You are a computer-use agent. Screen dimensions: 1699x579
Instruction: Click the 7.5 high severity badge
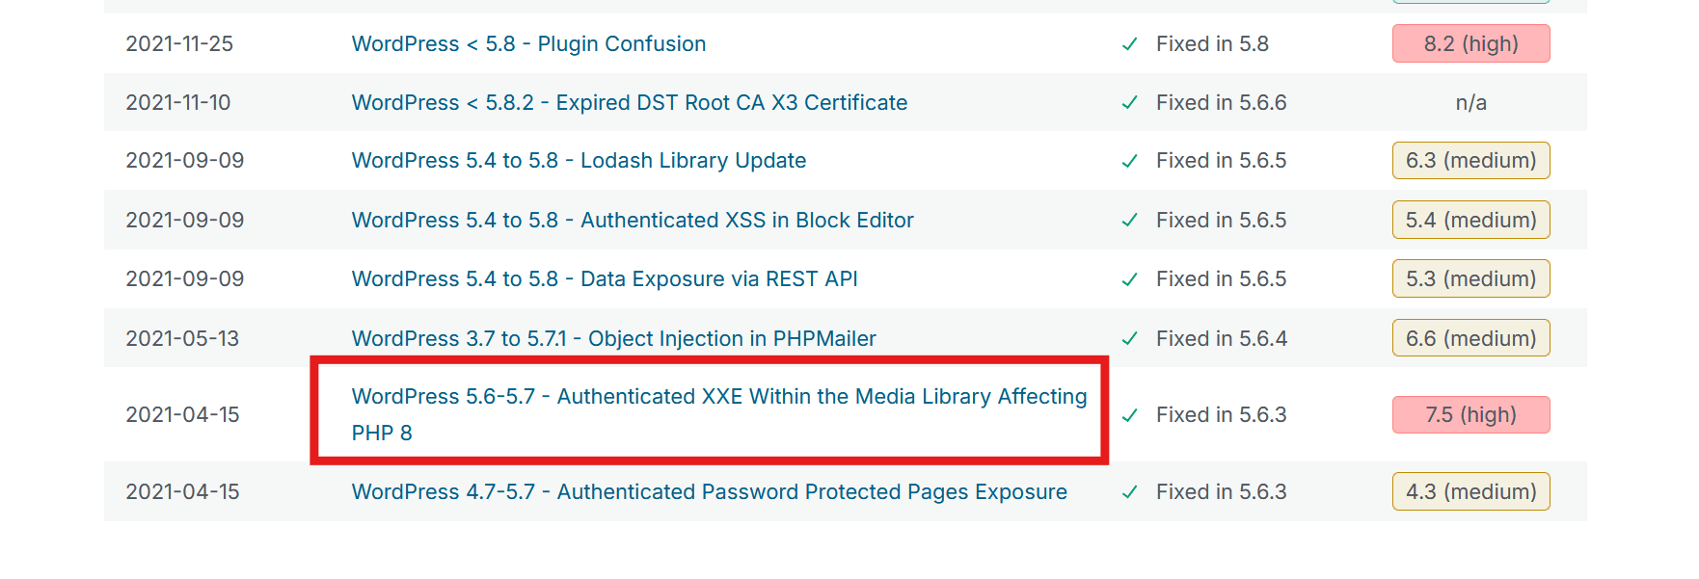[x=1470, y=414]
